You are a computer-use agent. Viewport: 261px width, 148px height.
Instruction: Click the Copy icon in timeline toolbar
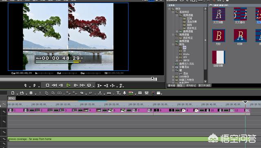tap(46, 93)
